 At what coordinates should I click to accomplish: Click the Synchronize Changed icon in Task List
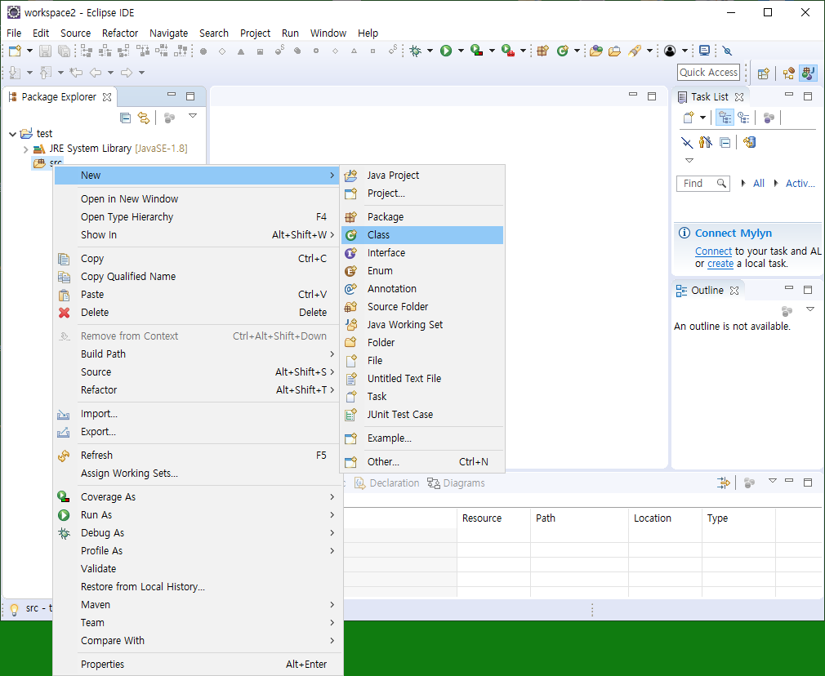(749, 142)
